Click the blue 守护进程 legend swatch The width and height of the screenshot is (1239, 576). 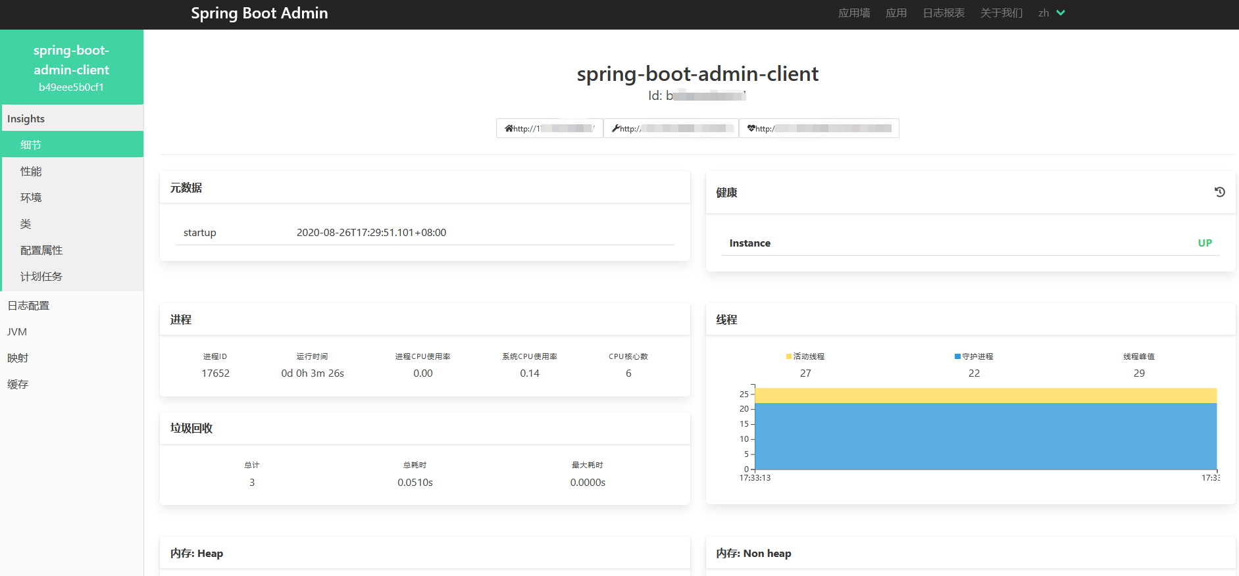pos(957,356)
